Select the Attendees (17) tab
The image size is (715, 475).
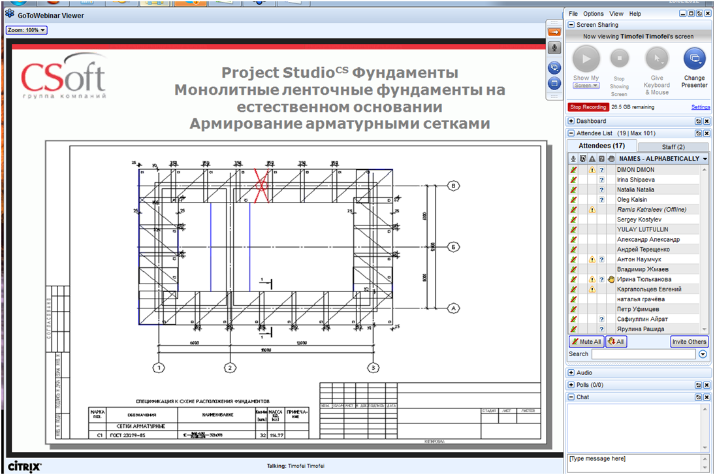pos(601,146)
